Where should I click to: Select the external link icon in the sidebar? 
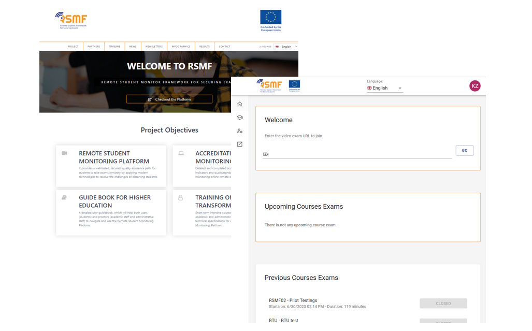(239, 144)
